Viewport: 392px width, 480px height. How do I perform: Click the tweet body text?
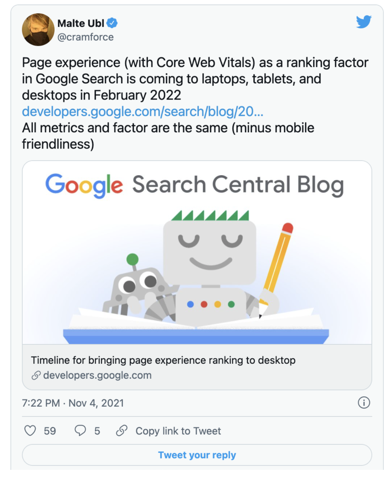pyautogui.click(x=195, y=79)
